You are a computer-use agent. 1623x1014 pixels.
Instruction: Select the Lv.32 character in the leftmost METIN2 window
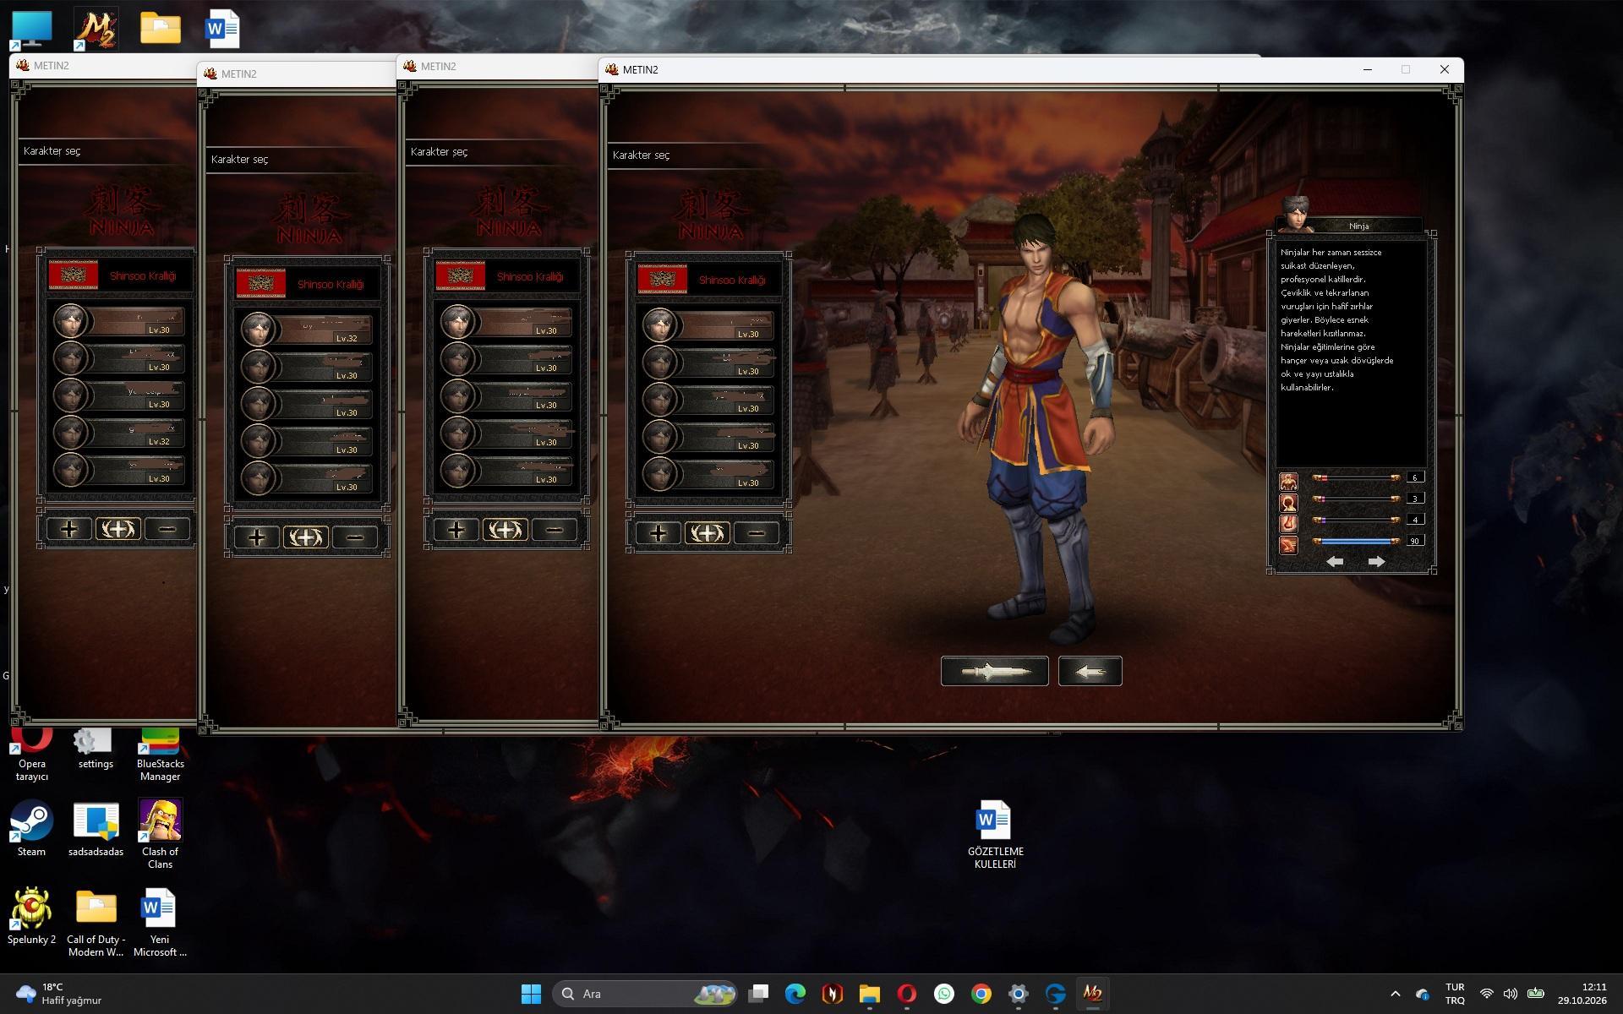[118, 433]
